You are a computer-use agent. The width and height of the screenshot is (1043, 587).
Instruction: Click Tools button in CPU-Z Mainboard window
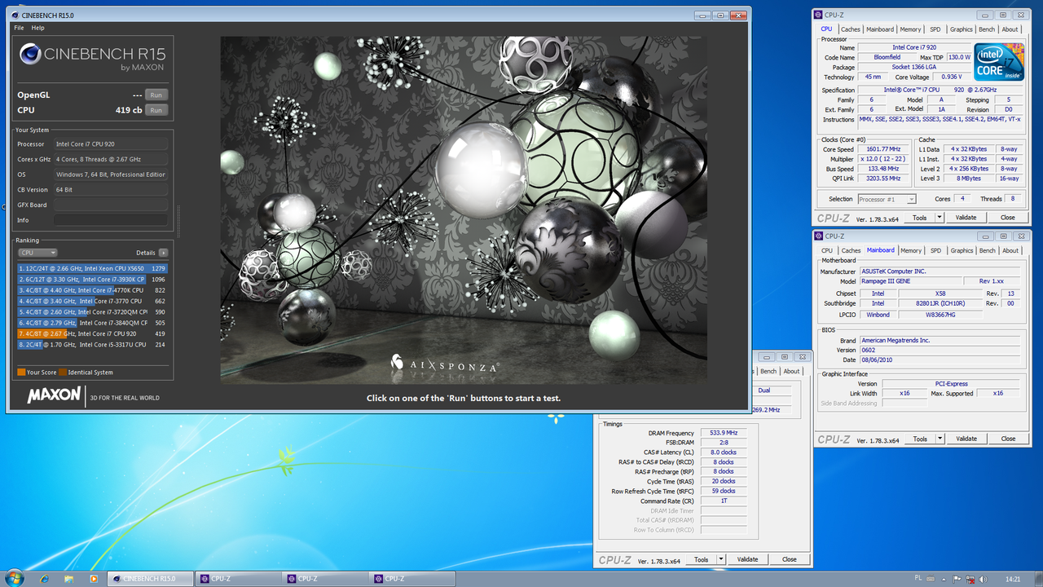pos(920,439)
